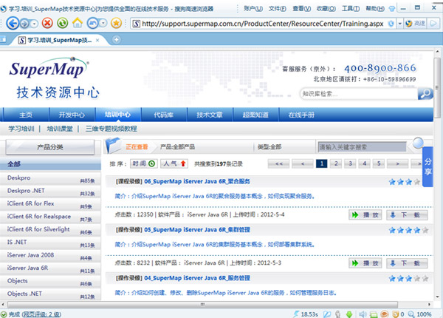Go forward with the forward arrow button
The height and width of the screenshot is (318, 443).
tap(25, 24)
